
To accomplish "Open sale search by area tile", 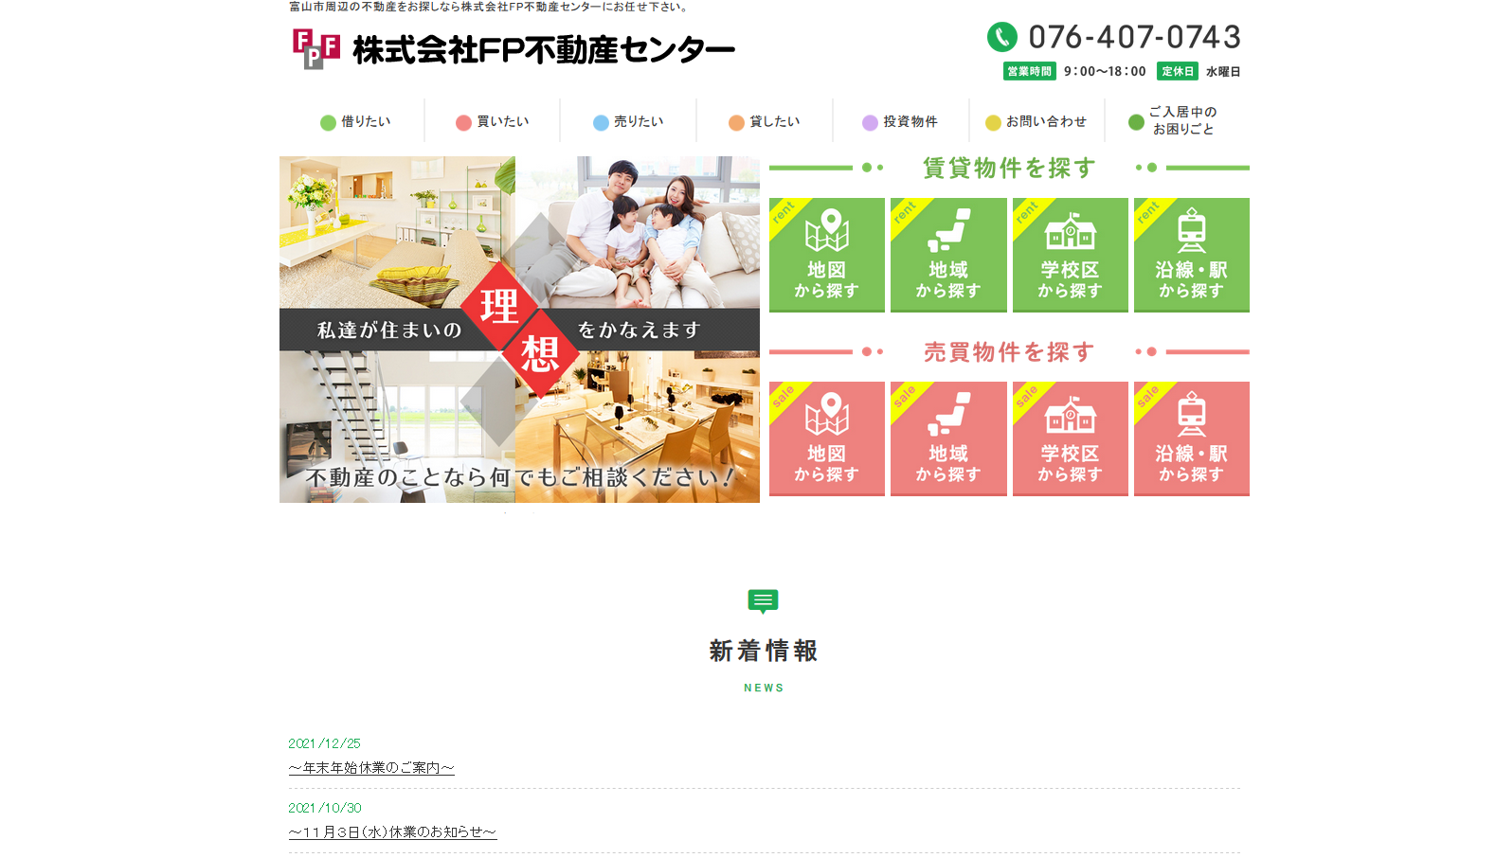I will point(947,438).
